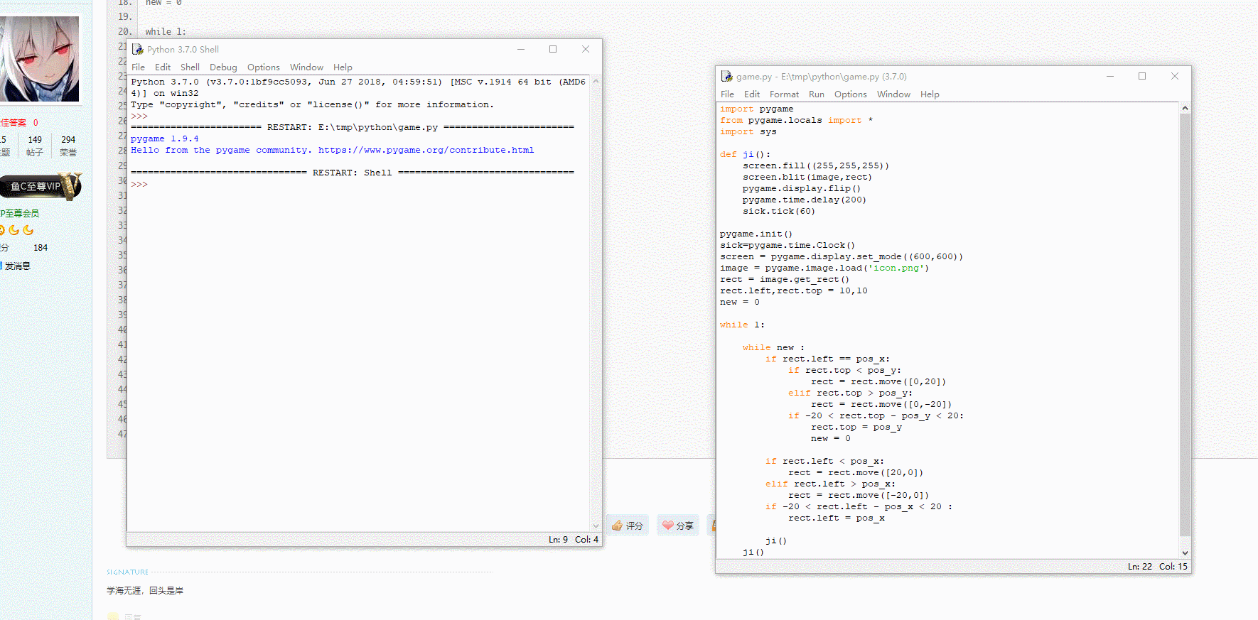Click the 评分 thumbs-up button
Viewport: 1258px width, 620px height.
(627, 526)
